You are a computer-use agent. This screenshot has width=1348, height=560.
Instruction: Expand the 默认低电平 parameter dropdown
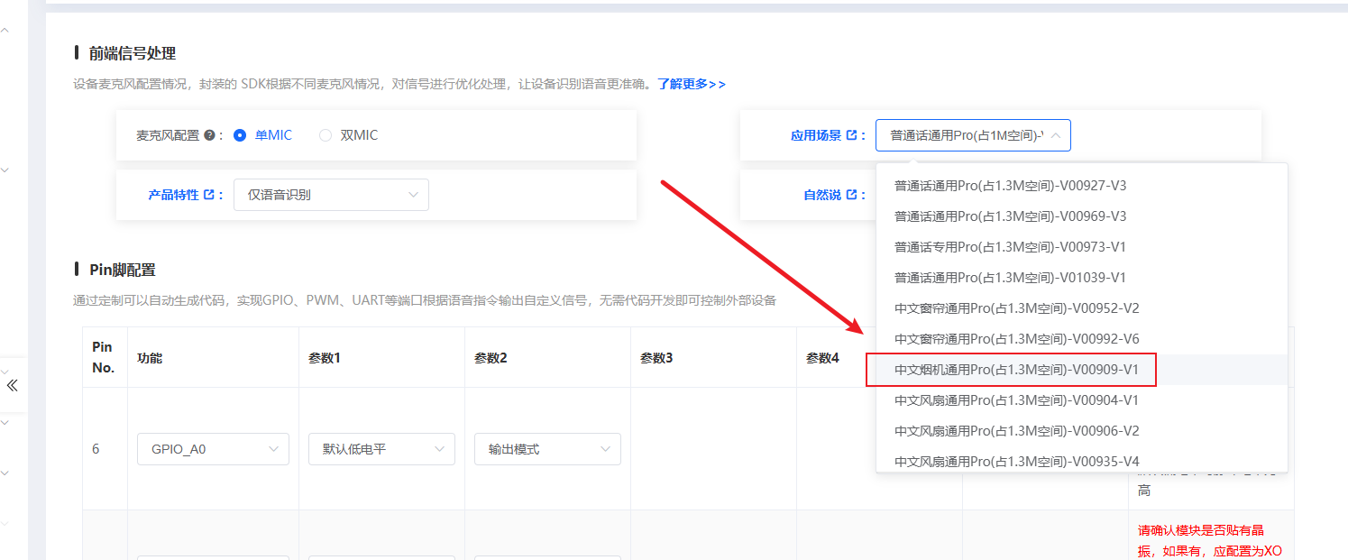coord(381,449)
